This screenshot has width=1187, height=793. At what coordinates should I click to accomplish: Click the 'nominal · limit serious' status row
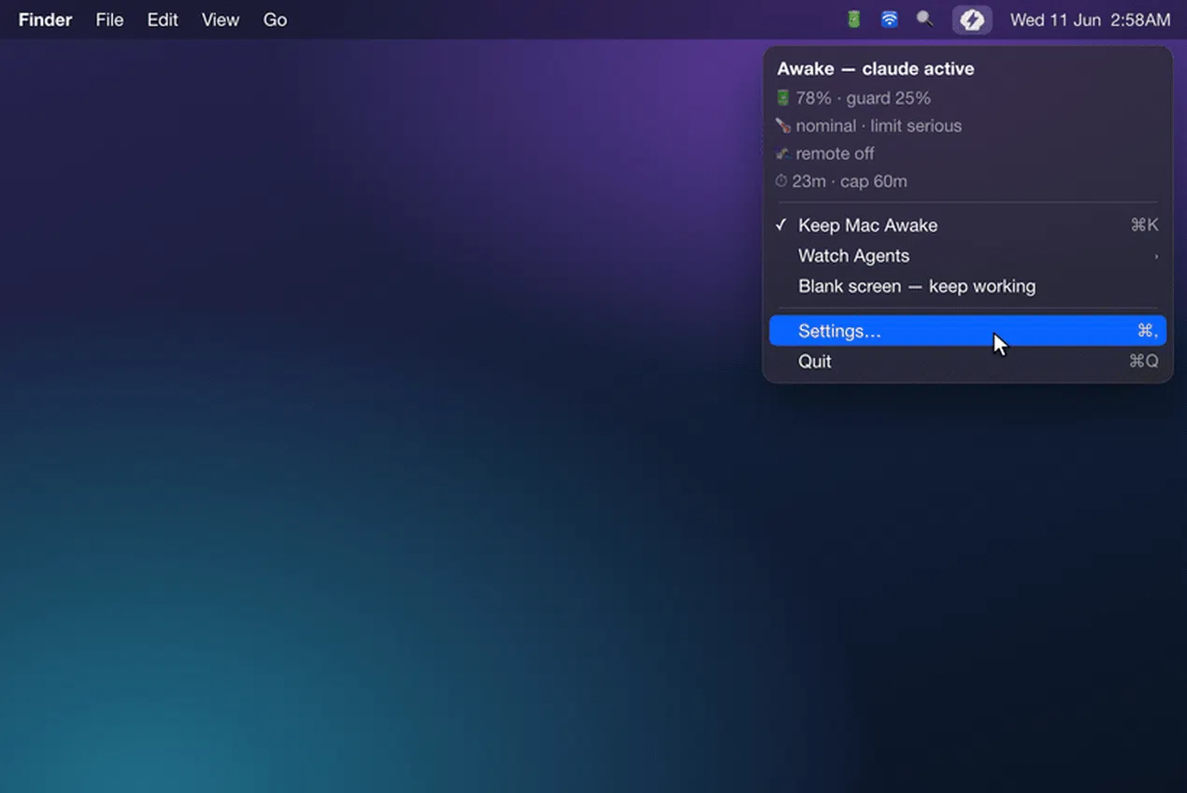pyautogui.click(x=868, y=125)
